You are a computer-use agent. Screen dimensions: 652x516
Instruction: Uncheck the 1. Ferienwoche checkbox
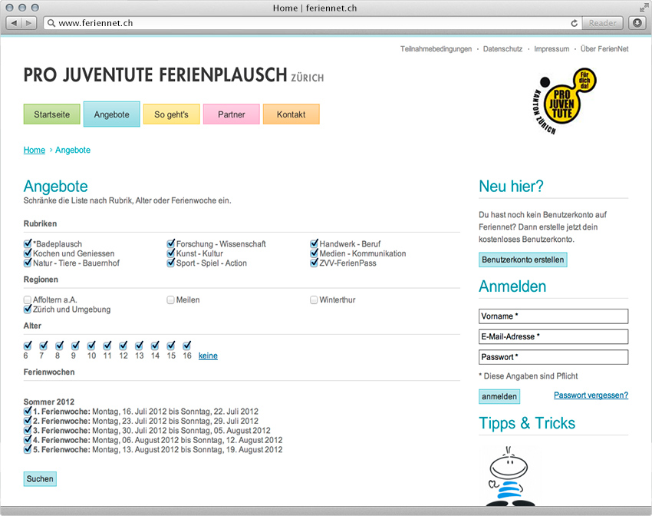coord(28,411)
